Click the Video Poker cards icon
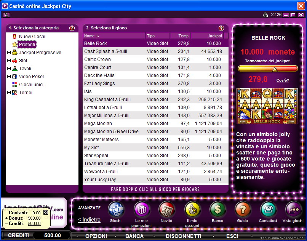Viewport: 307px width, 241px height. coord(15,77)
